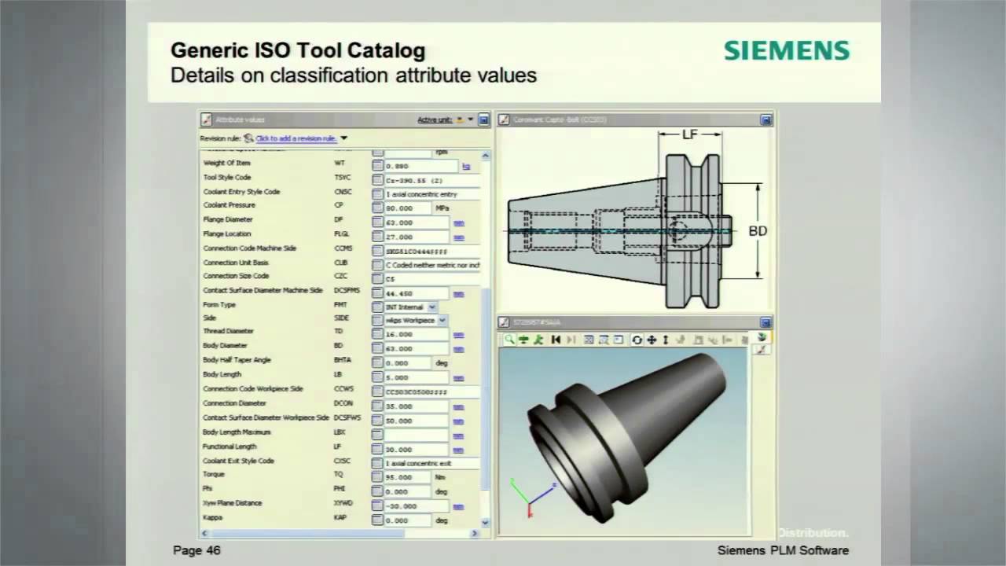Click the zoom-area view icon in viewer
Screen dimensions: 1006x566
pos(604,340)
